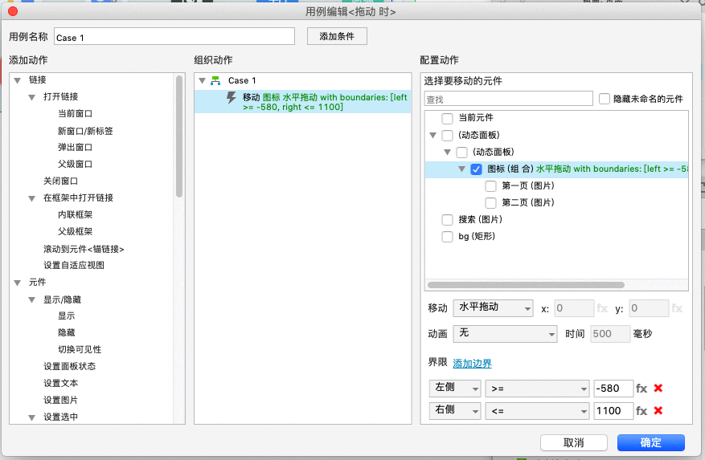Collapse the 在框架中打开链接 group
Screen dimensions: 705x460
coord(32,198)
